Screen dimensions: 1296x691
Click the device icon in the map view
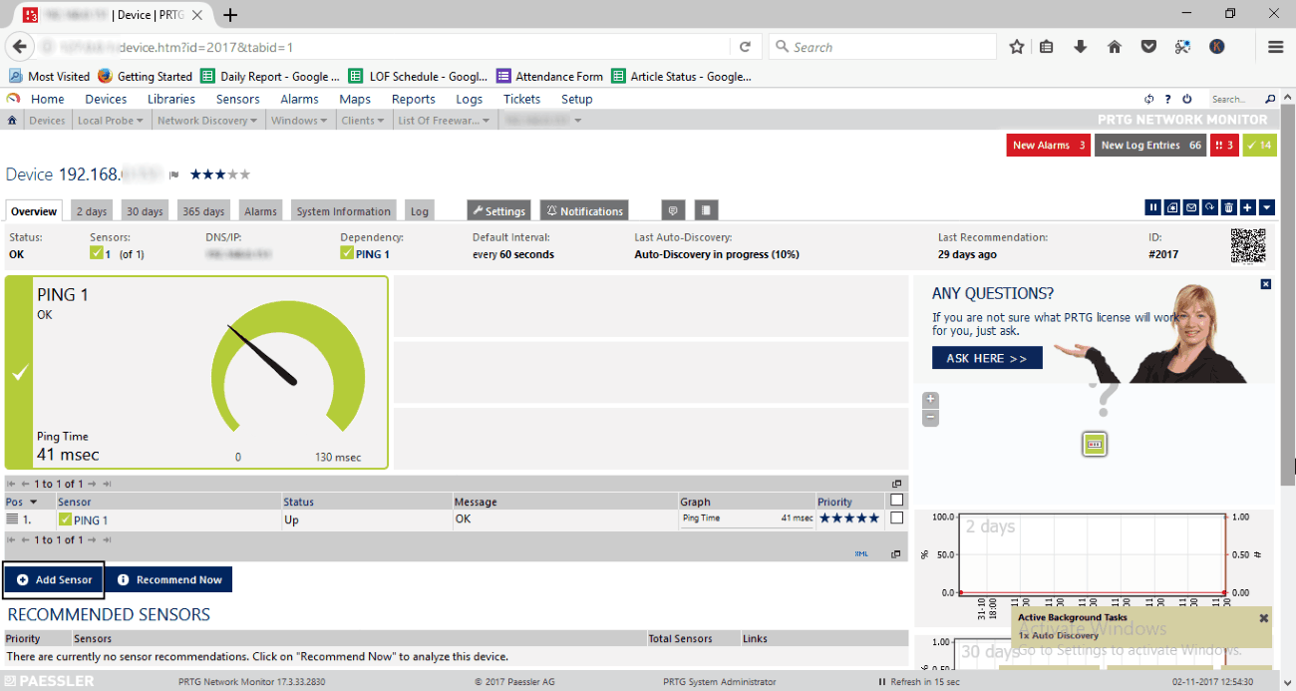point(1095,444)
